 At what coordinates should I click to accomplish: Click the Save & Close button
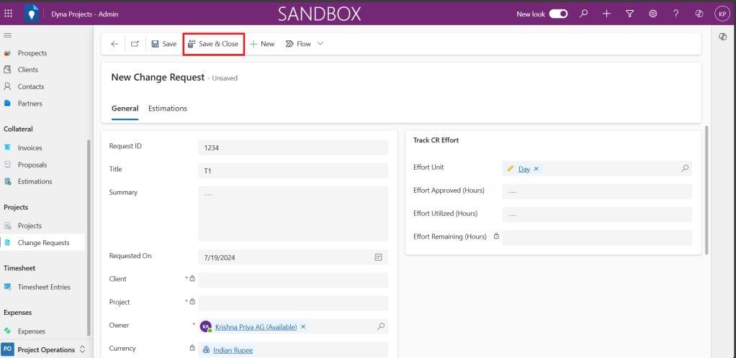(x=213, y=44)
